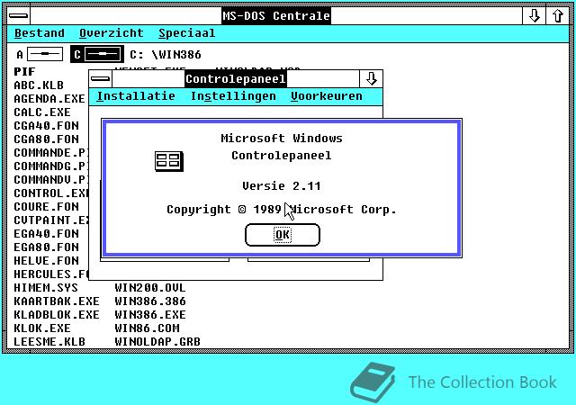This screenshot has height=405, width=576.
Task: Open the Overzicht menu
Action: (112, 33)
